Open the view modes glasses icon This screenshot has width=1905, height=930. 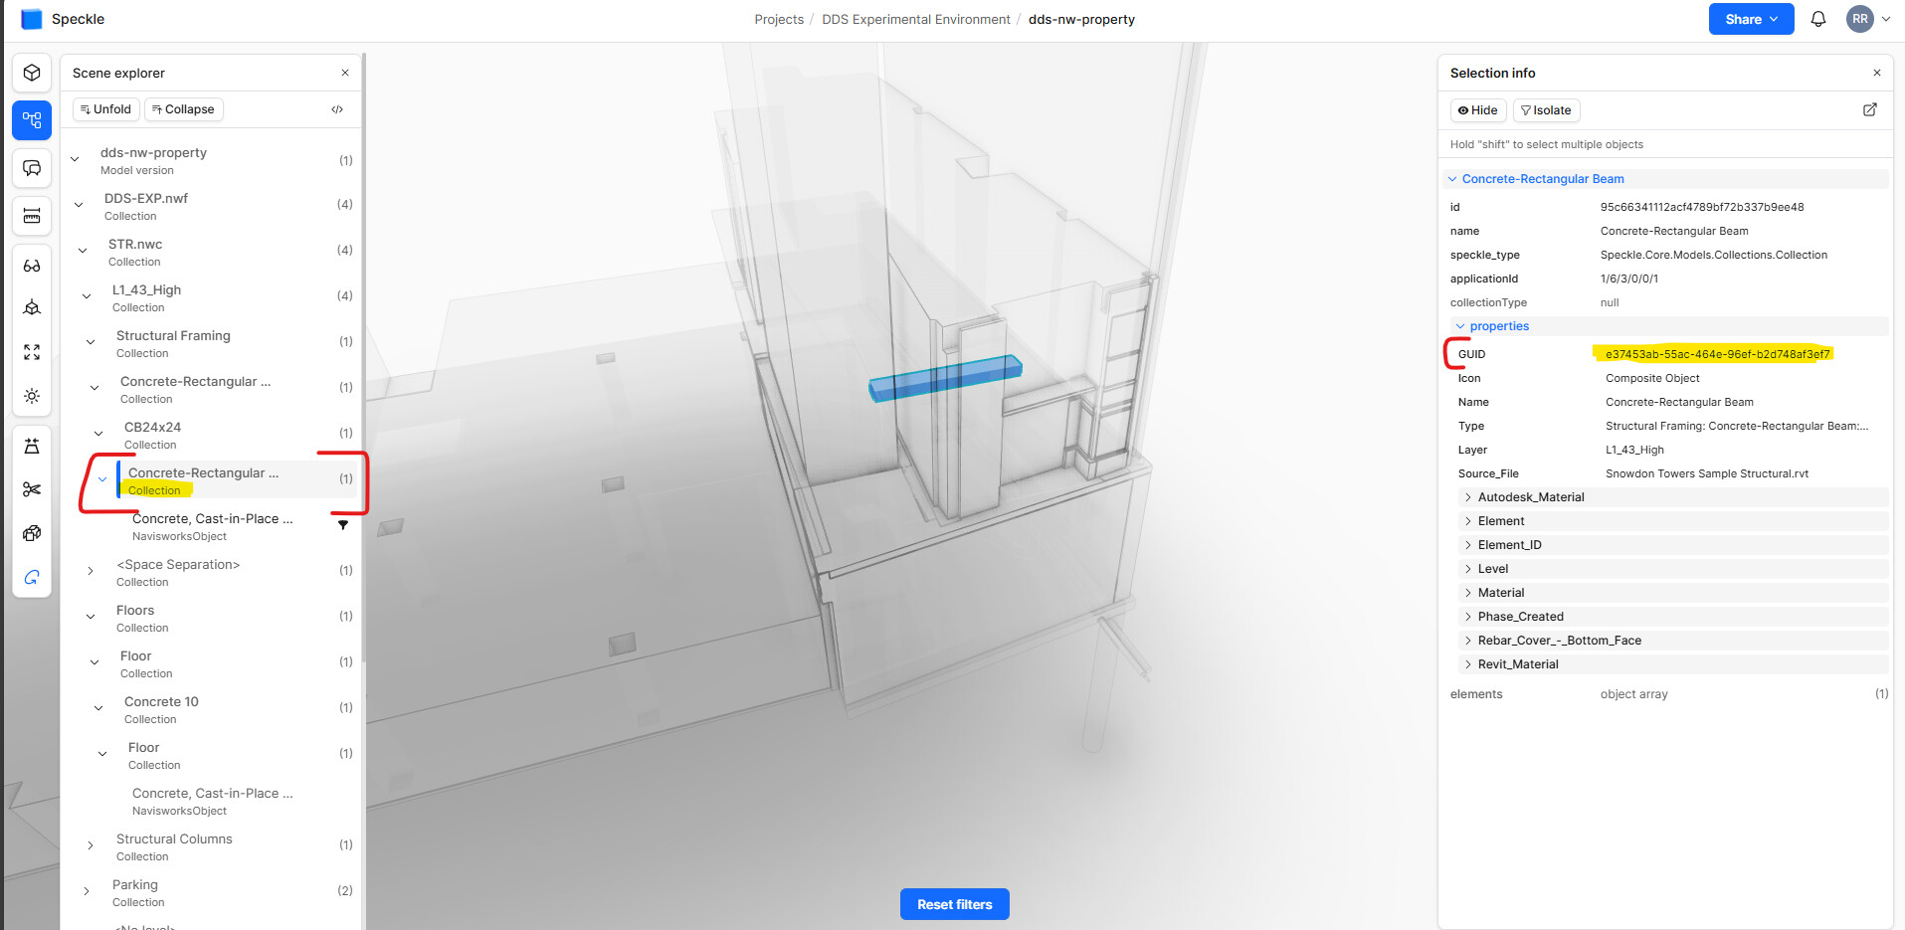click(x=32, y=266)
